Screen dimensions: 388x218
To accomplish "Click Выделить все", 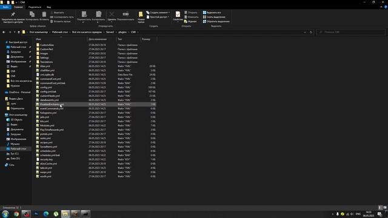I will click(x=212, y=13).
